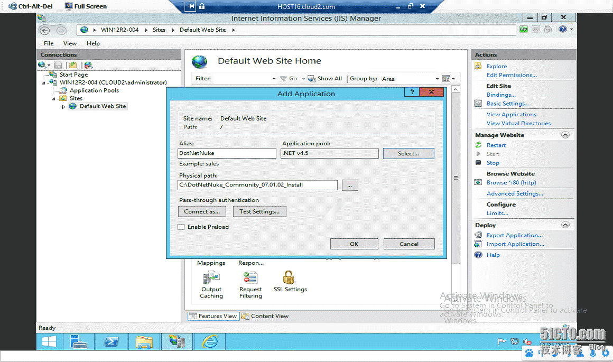
Task: Open the Advanced Settings... link
Action: tap(515, 193)
